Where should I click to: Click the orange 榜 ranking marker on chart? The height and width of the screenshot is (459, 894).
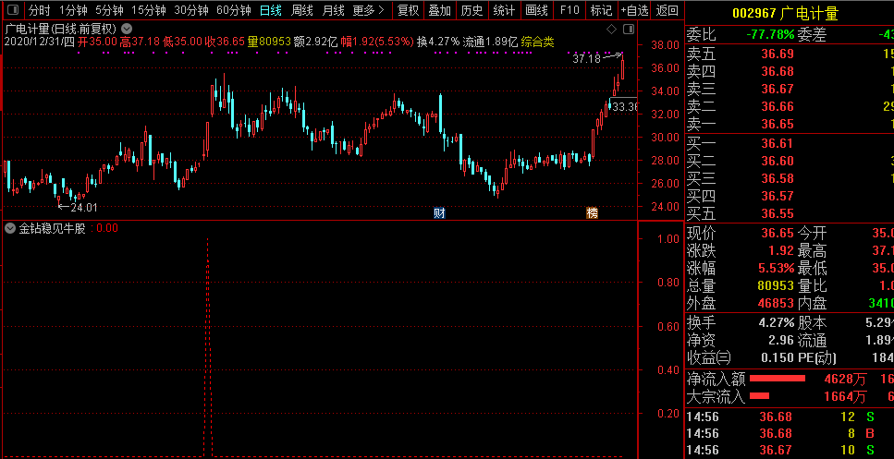click(593, 213)
